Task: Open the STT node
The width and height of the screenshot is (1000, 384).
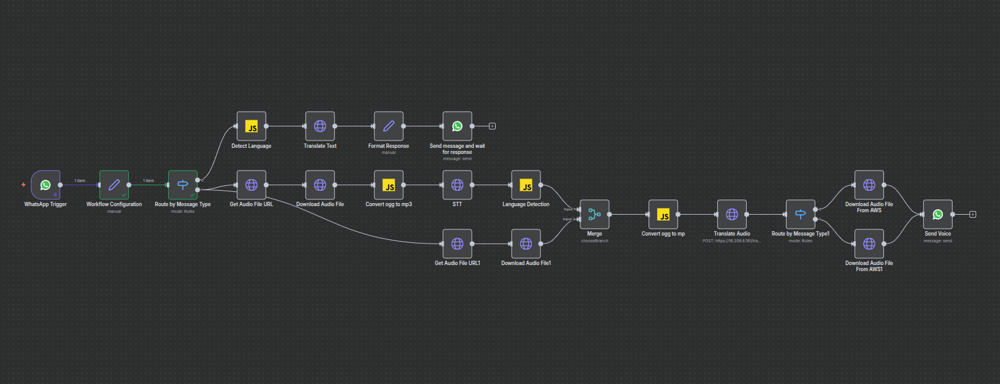Action: 458,185
